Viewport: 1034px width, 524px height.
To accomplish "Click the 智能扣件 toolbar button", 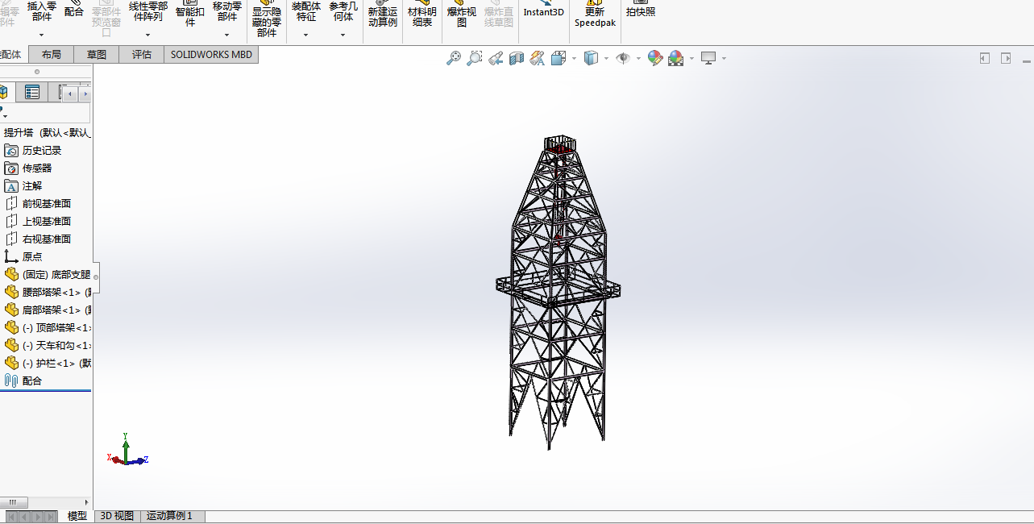I will 190,15.
